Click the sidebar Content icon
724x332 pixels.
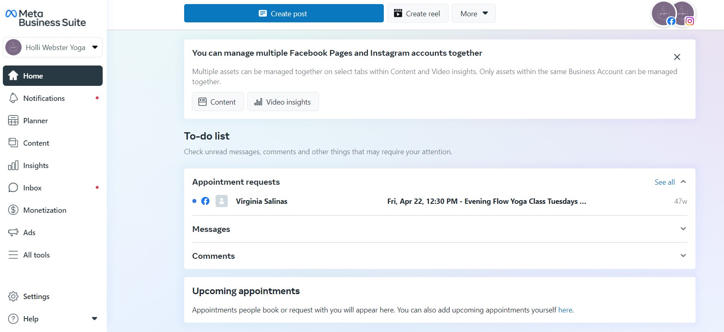(x=13, y=143)
